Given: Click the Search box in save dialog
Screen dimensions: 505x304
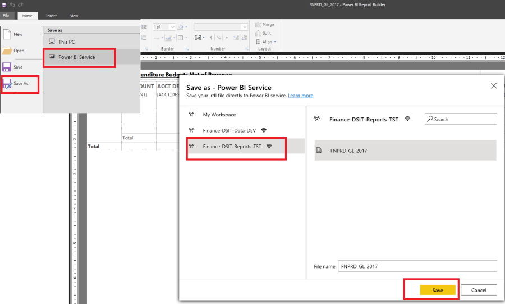Looking at the screenshot, I should pos(461,119).
